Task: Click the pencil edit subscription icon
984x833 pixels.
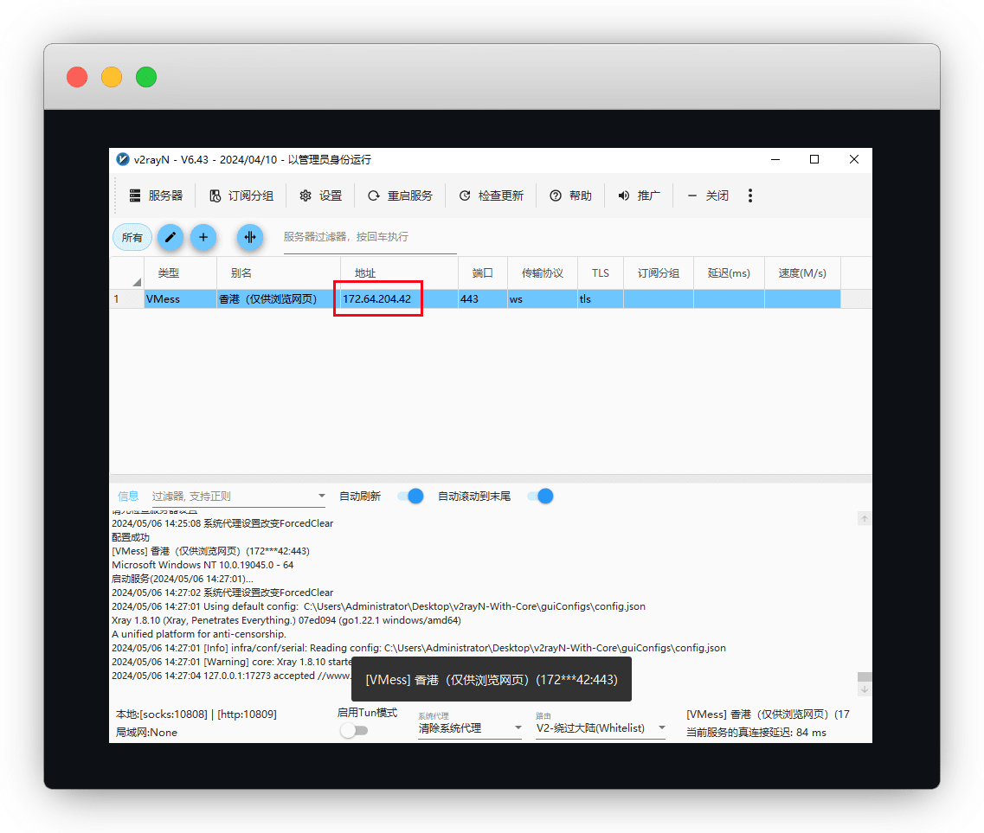Action: pos(170,237)
